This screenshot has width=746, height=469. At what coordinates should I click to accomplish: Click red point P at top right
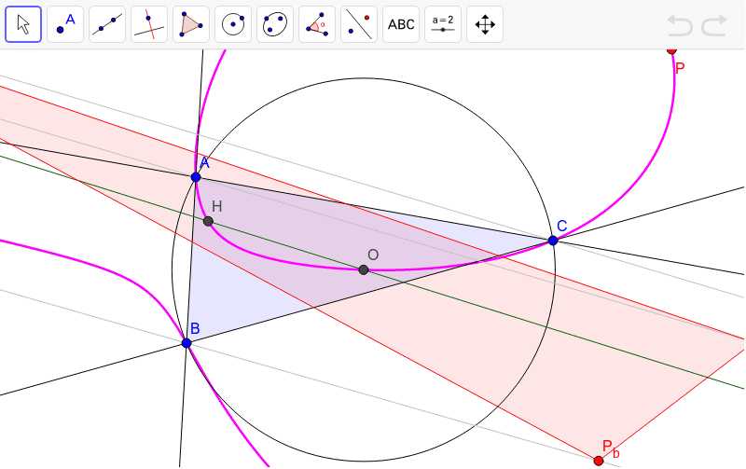(x=671, y=50)
